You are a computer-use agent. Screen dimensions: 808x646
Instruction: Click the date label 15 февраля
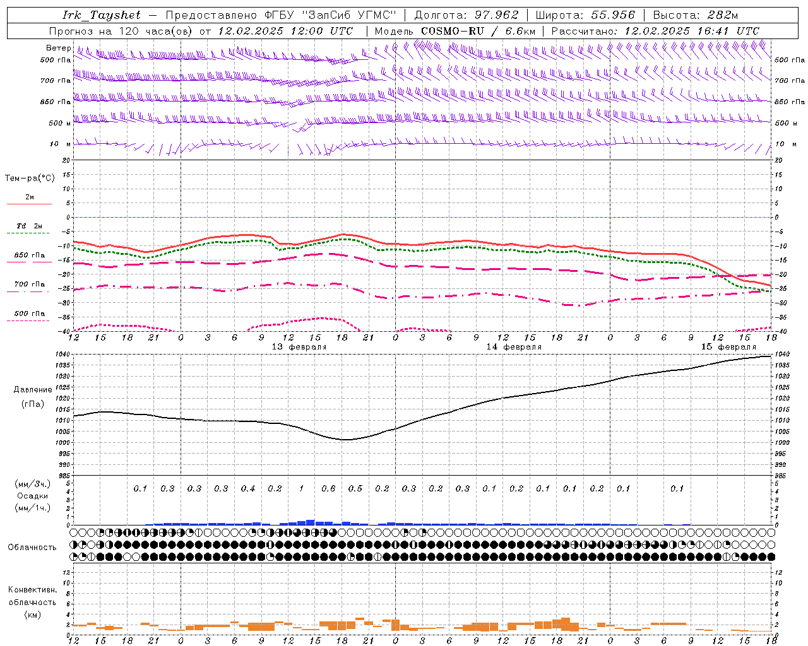(x=728, y=347)
